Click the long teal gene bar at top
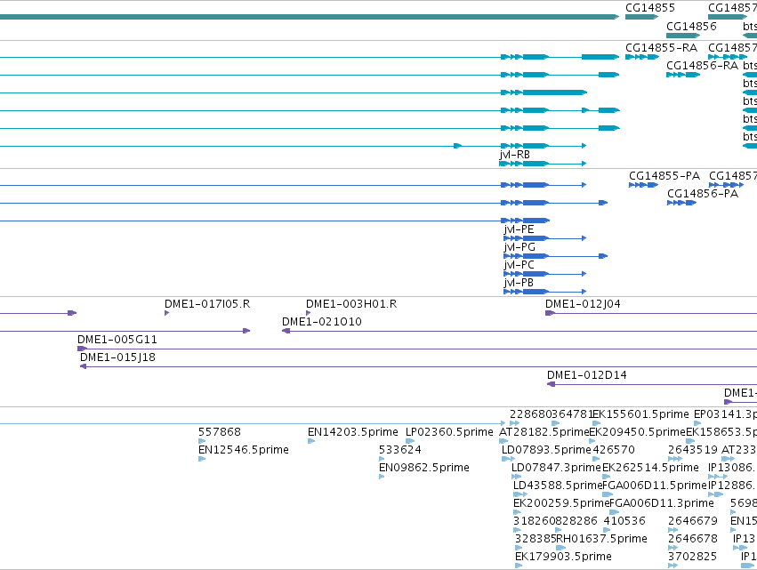The height and width of the screenshot is (570, 757). point(310,17)
